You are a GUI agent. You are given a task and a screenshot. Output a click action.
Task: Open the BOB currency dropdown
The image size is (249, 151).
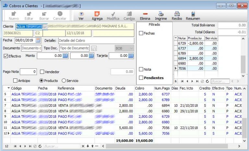click(124, 48)
